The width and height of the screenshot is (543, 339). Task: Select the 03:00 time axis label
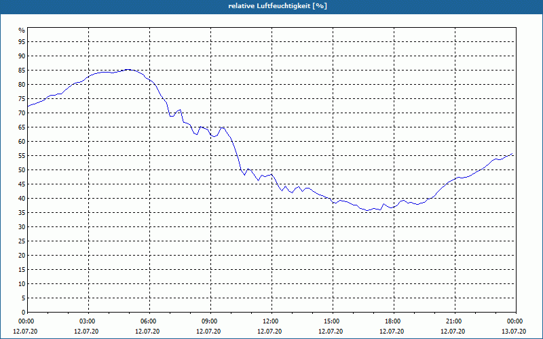[88, 321]
